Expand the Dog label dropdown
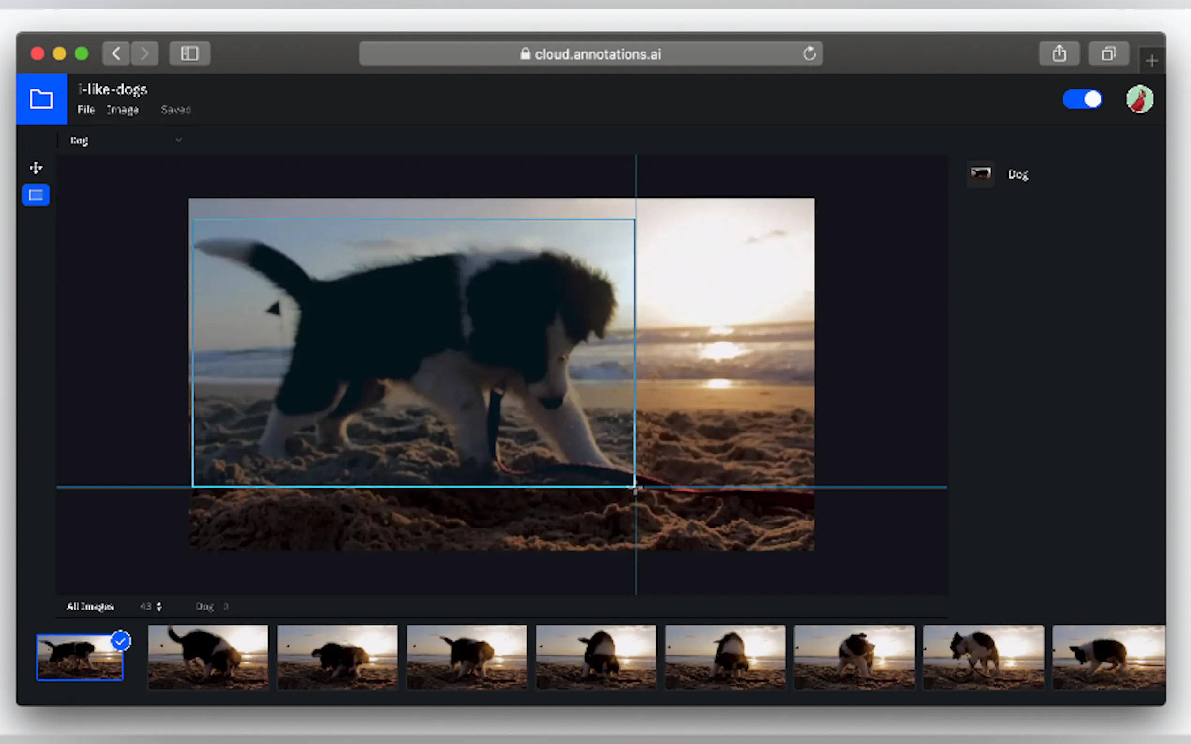Image resolution: width=1191 pixels, height=744 pixels. pyautogui.click(x=178, y=140)
